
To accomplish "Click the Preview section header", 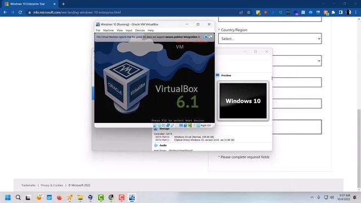I will [226, 75].
